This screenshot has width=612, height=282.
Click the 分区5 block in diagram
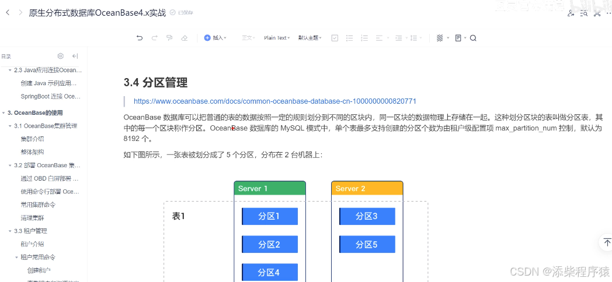coord(367,244)
